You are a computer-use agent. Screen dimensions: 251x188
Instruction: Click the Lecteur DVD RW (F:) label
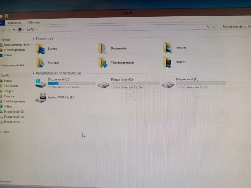(61, 97)
